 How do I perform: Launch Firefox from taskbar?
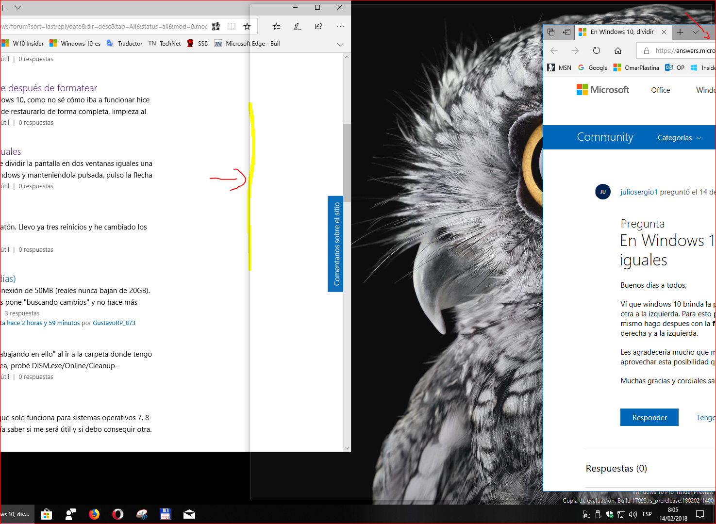point(94,514)
